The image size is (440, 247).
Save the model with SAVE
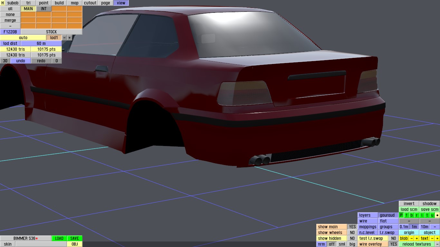click(x=75, y=238)
